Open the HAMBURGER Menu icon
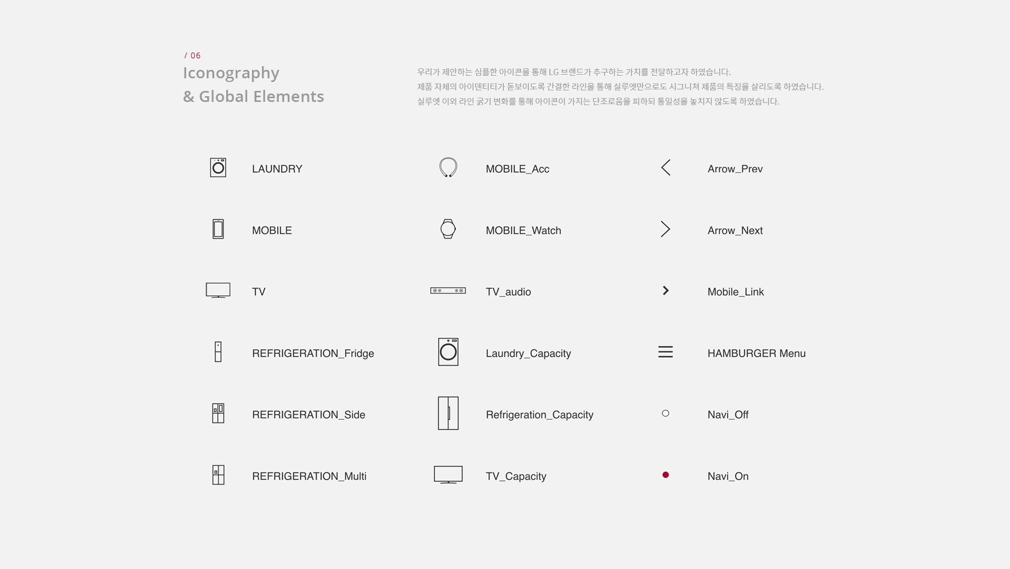Screen dimensions: 1010x569 click(x=665, y=352)
